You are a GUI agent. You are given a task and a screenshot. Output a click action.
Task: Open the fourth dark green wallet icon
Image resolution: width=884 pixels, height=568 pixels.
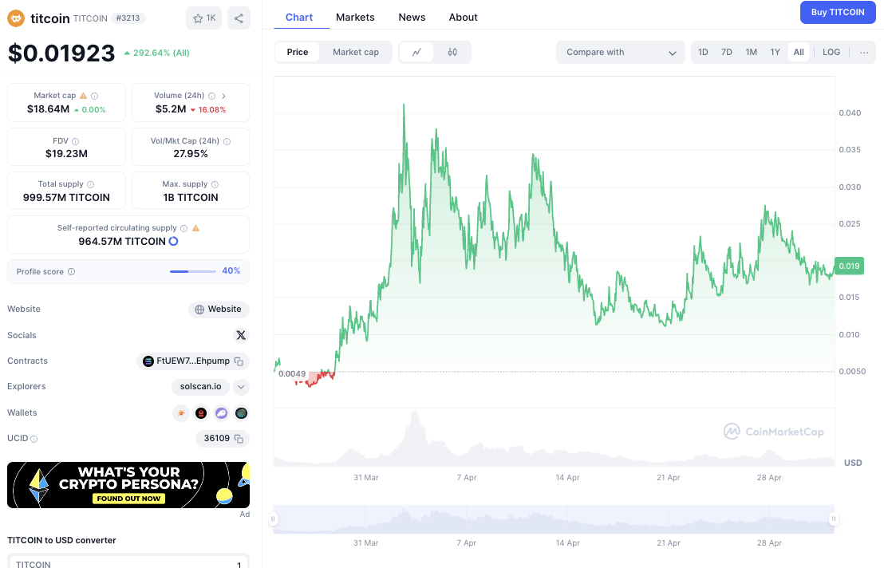[x=241, y=413]
